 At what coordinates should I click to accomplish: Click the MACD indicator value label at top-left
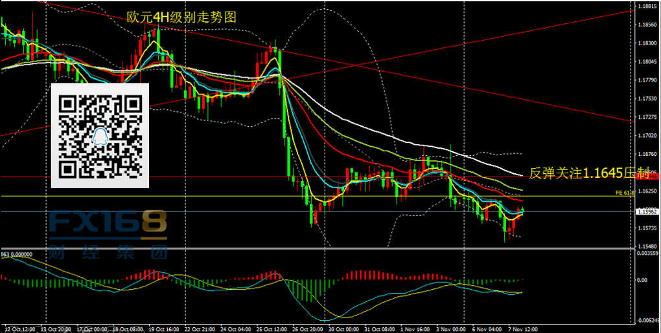(x=17, y=255)
